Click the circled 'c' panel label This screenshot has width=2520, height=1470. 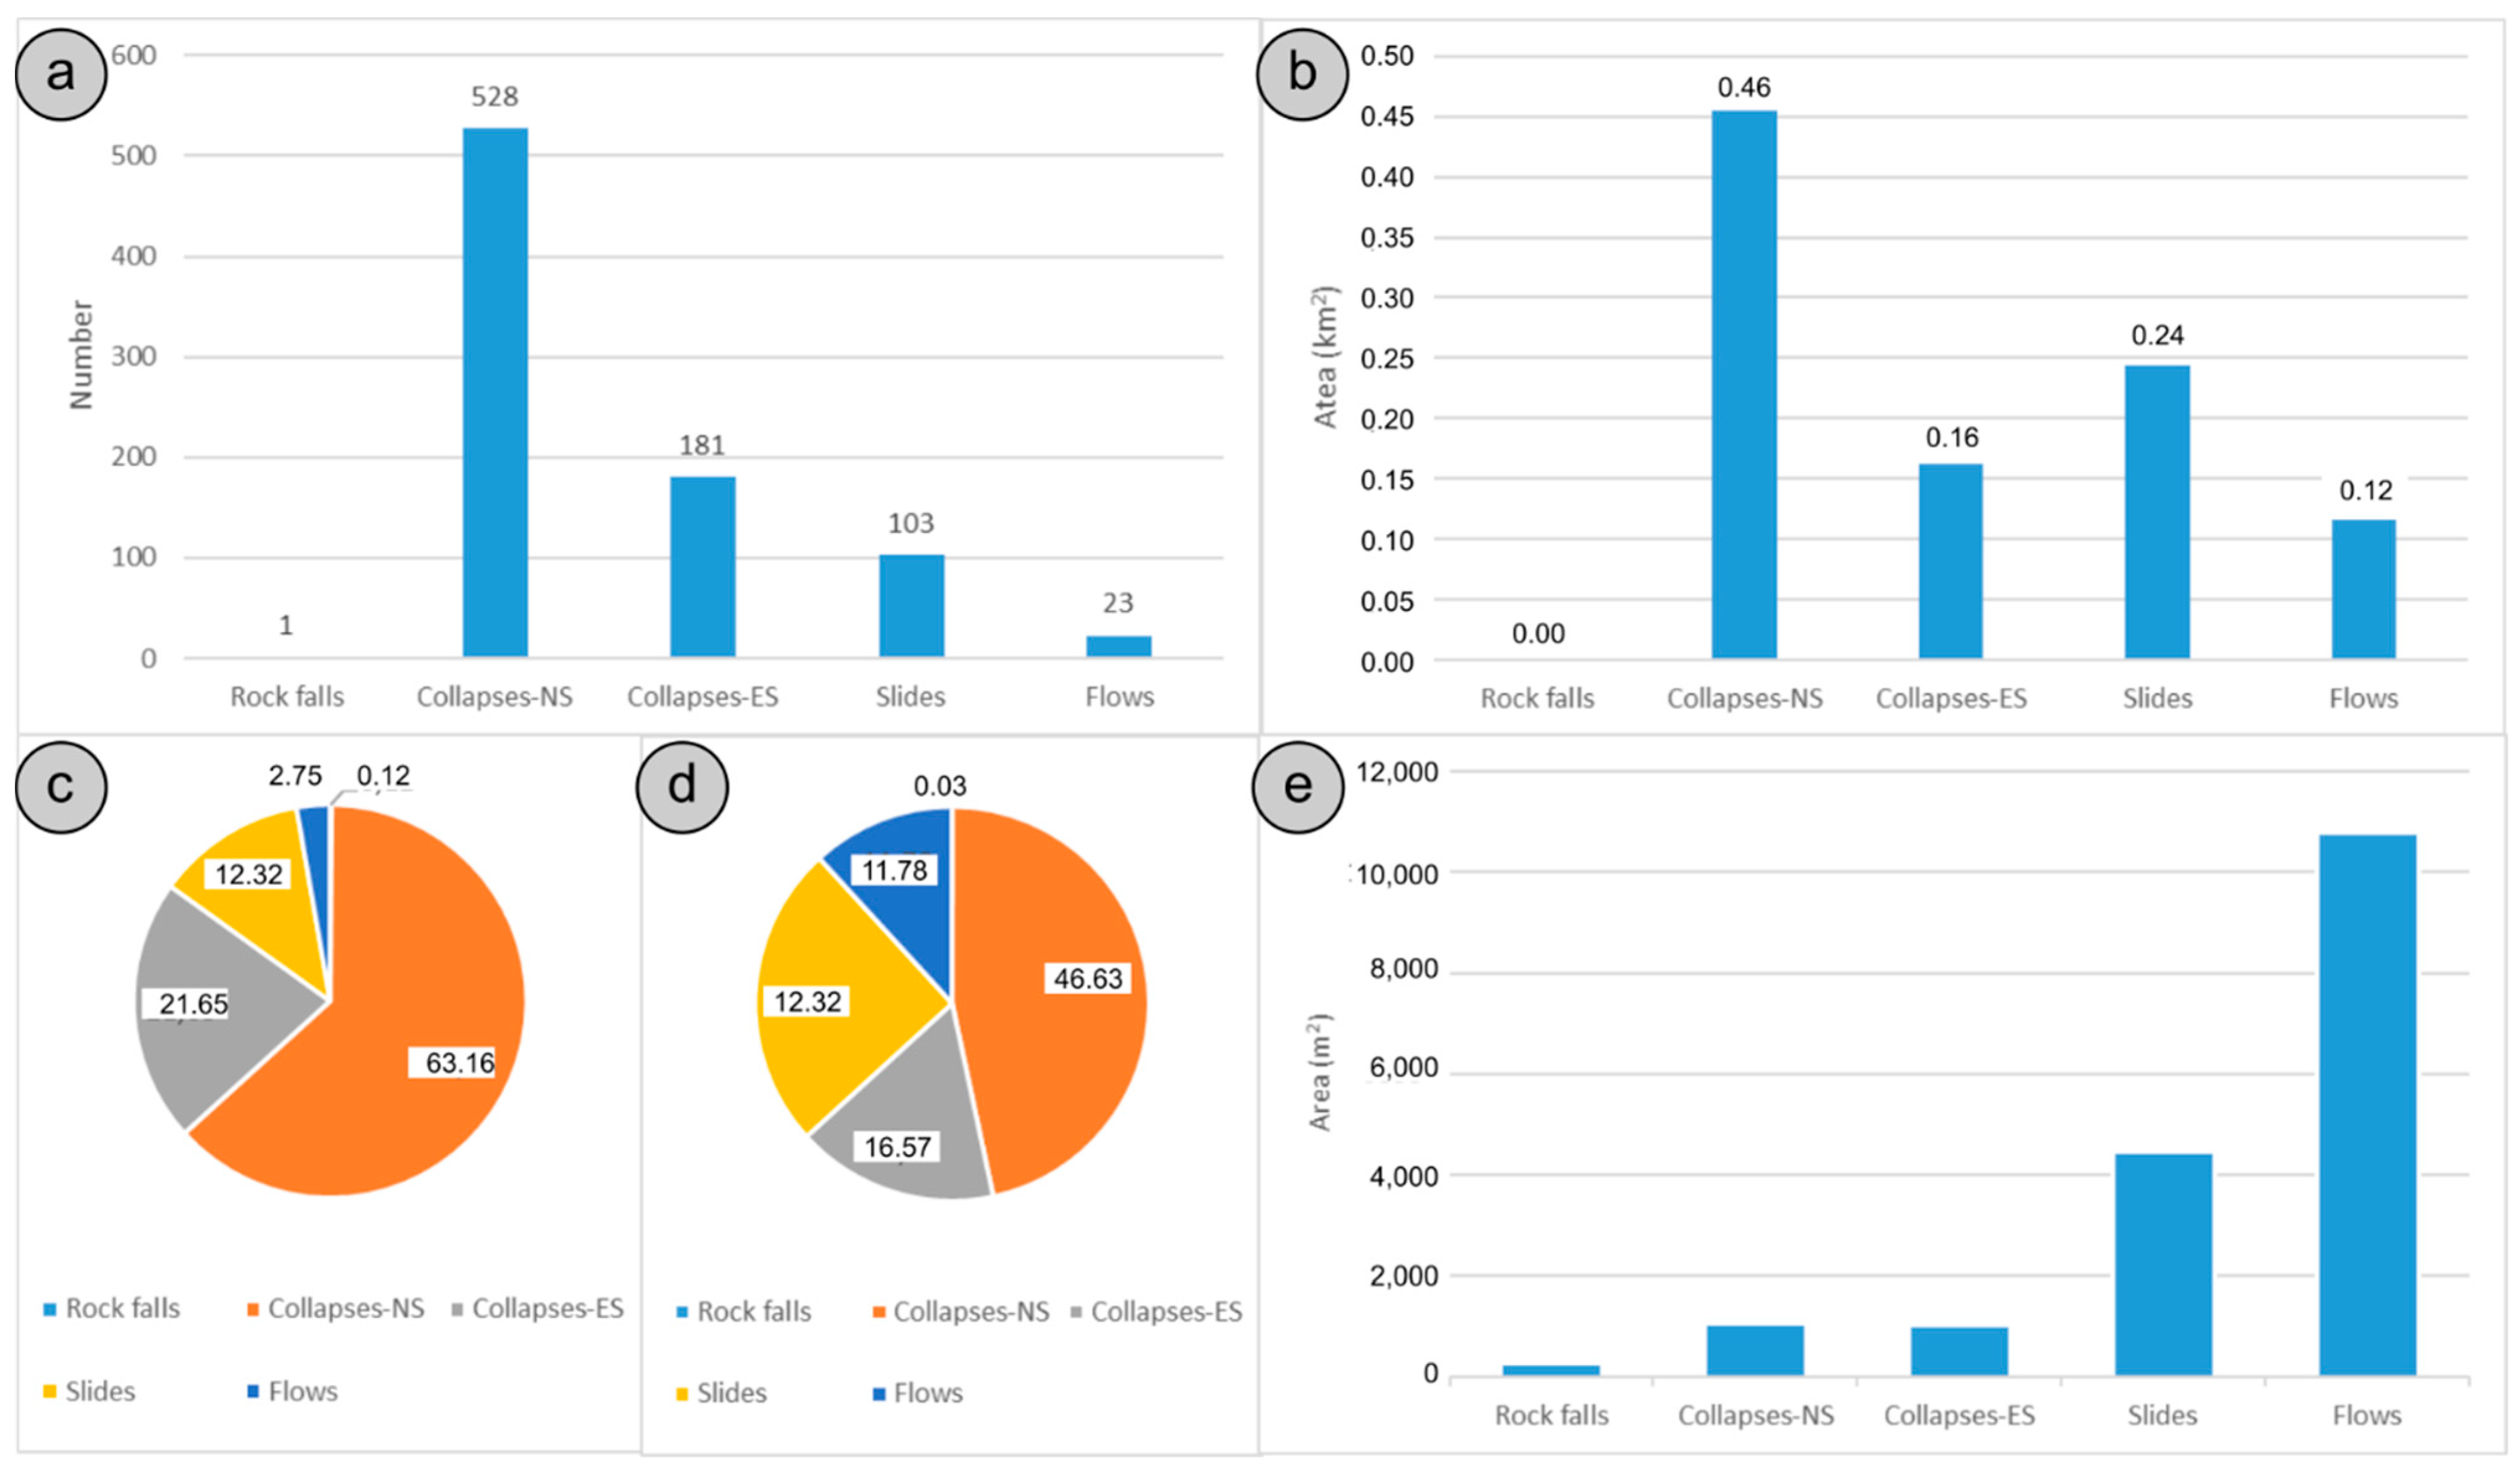pyautogui.click(x=61, y=786)
